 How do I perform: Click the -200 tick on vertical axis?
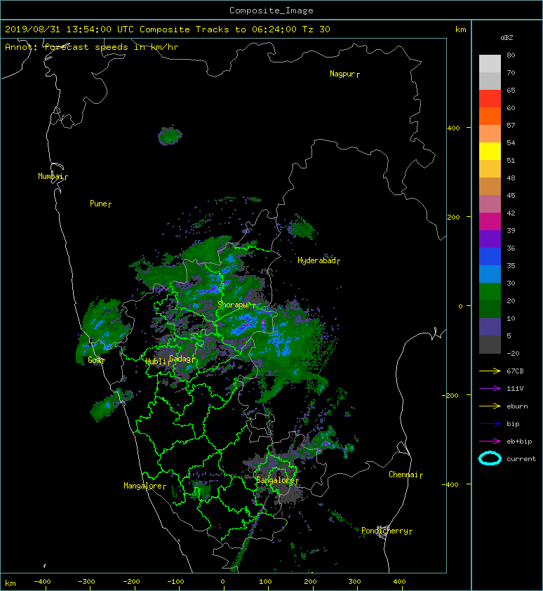[451, 395]
